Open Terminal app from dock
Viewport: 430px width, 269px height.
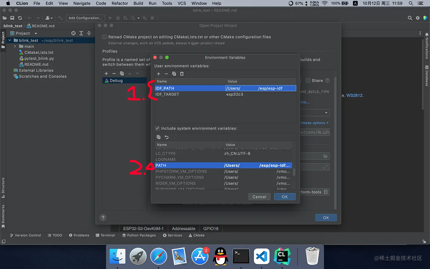click(x=241, y=256)
